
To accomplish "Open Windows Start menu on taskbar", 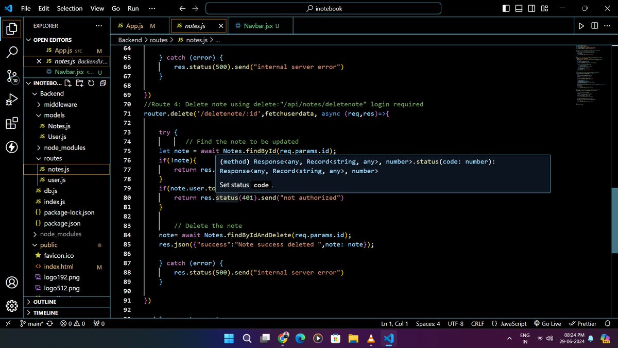I will 229,338.
